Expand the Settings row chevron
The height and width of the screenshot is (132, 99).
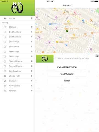click(32, 90)
